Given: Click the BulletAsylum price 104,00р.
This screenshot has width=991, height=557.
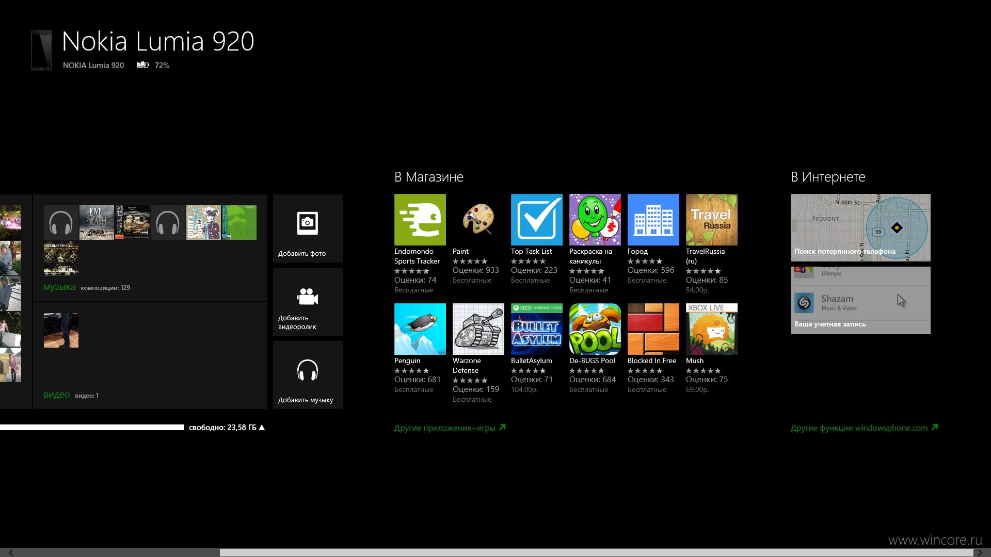Looking at the screenshot, I should pyautogui.click(x=524, y=389).
